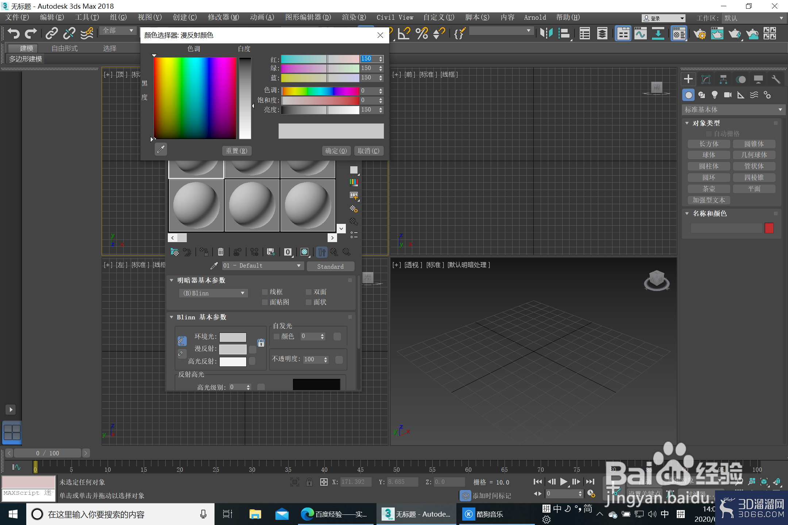Toggle the 自发光 颜色 checkbox
The width and height of the screenshot is (788, 525).
(277, 336)
